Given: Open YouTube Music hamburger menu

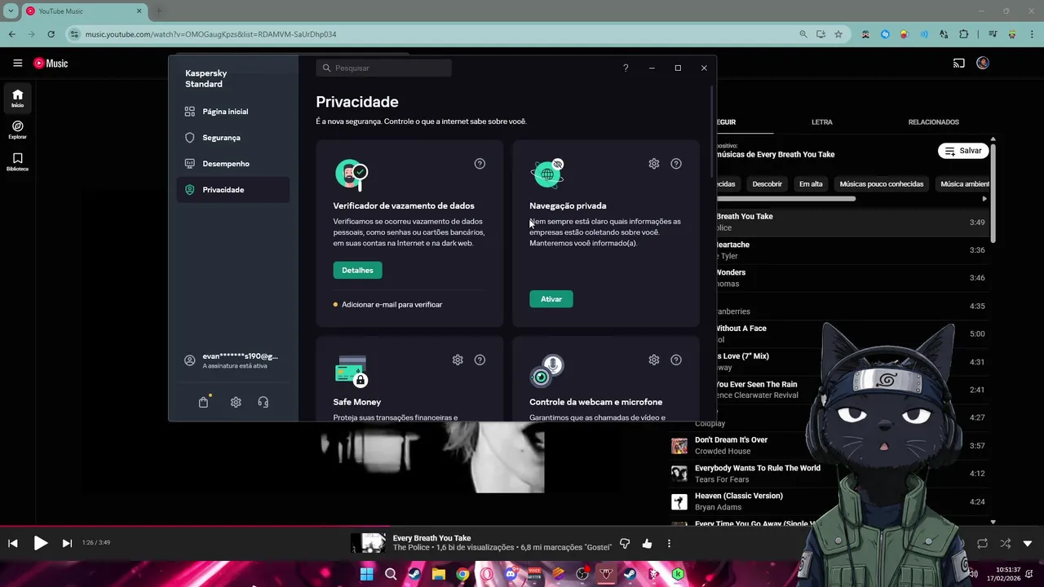Looking at the screenshot, I should [17, 63].
